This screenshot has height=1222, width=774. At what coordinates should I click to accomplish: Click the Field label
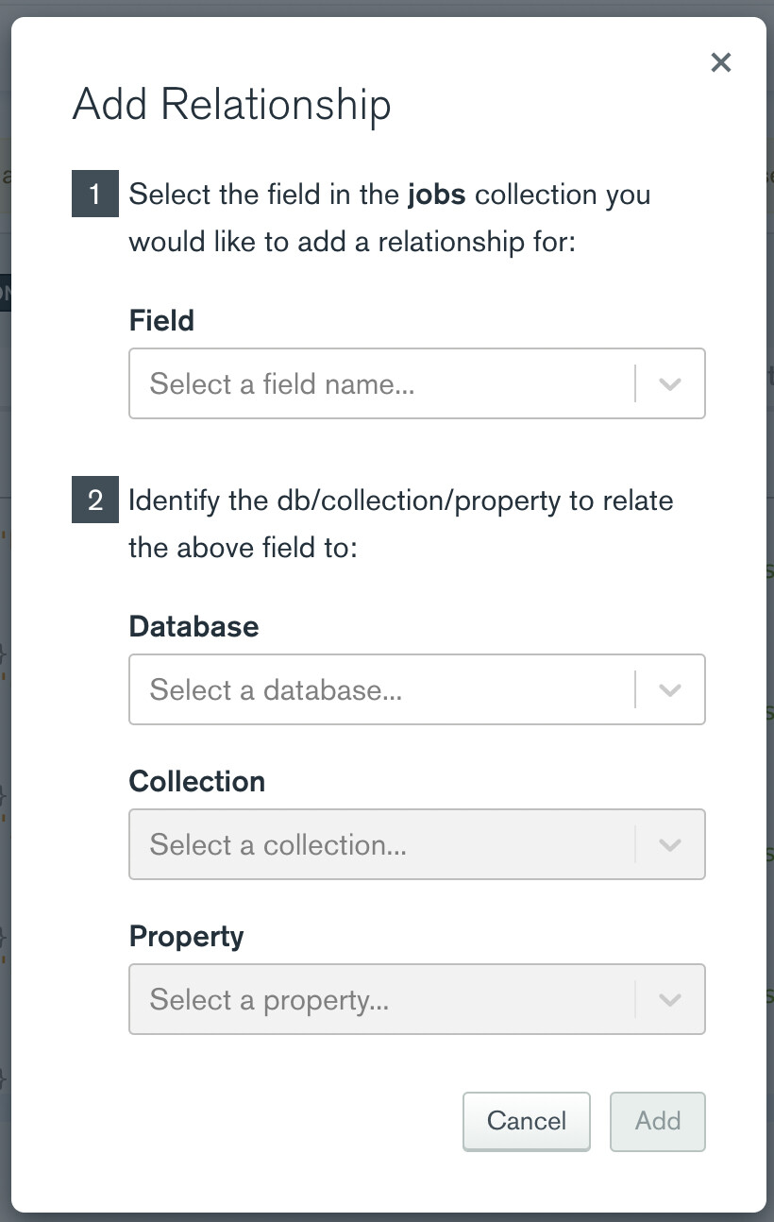[x=161, y=321]
